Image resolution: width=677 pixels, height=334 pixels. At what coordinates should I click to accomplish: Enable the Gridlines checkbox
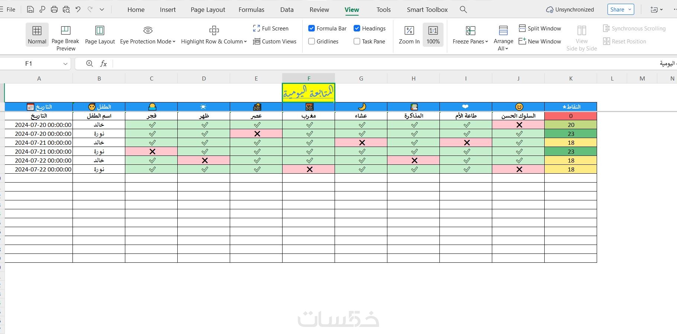tap(312, 41)
